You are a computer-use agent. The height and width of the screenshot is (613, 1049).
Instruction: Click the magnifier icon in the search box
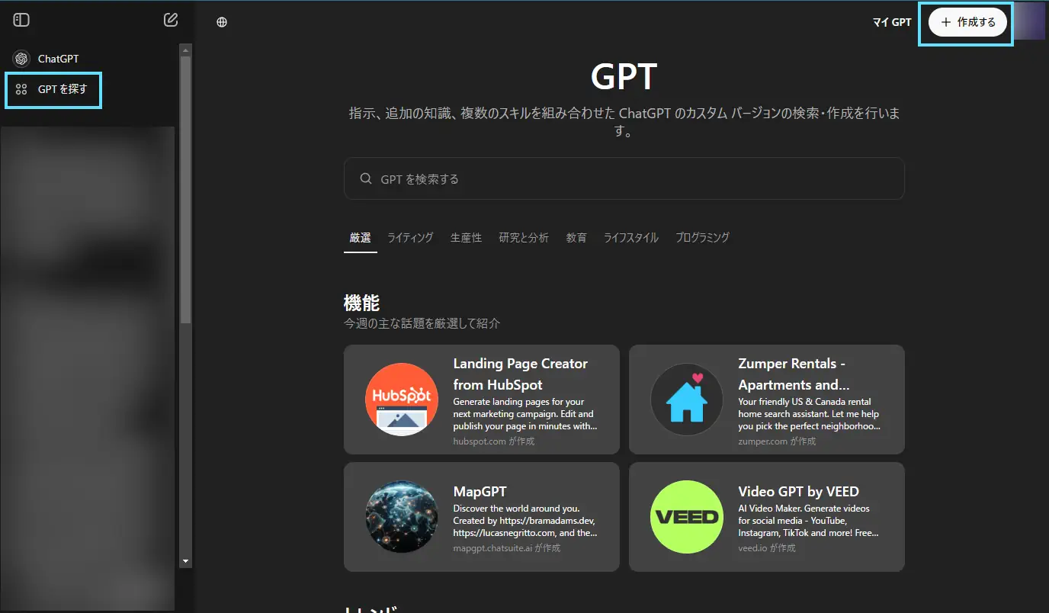pyautogui.click(x=366, y=178)
